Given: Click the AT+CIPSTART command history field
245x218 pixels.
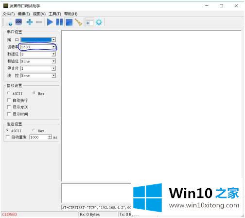Looking at the screenshot, I should tap(96, 208).
